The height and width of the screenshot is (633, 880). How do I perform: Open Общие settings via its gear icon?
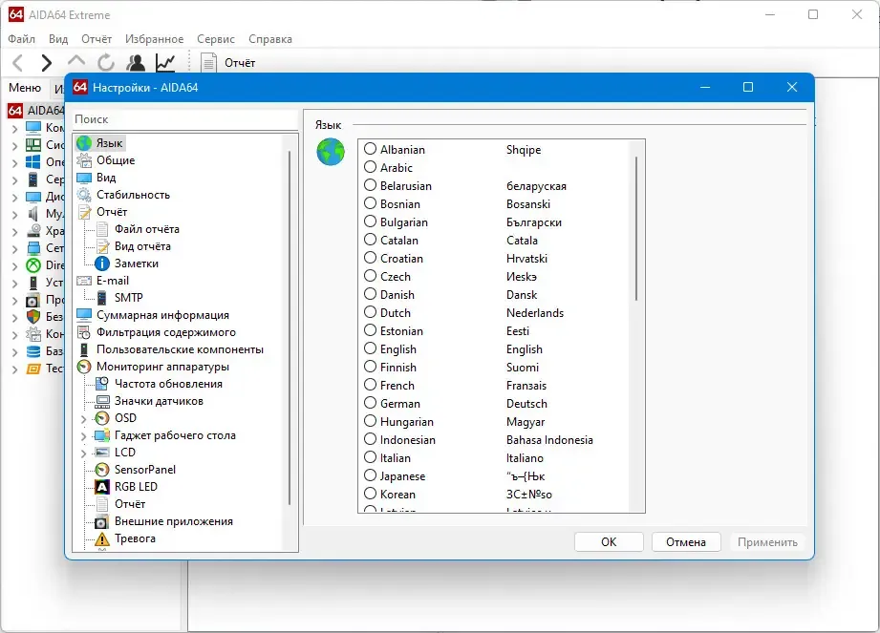point(84,161)
